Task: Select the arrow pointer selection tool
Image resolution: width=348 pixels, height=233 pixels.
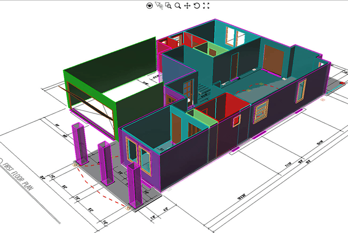Action: (x=159, y=5)
